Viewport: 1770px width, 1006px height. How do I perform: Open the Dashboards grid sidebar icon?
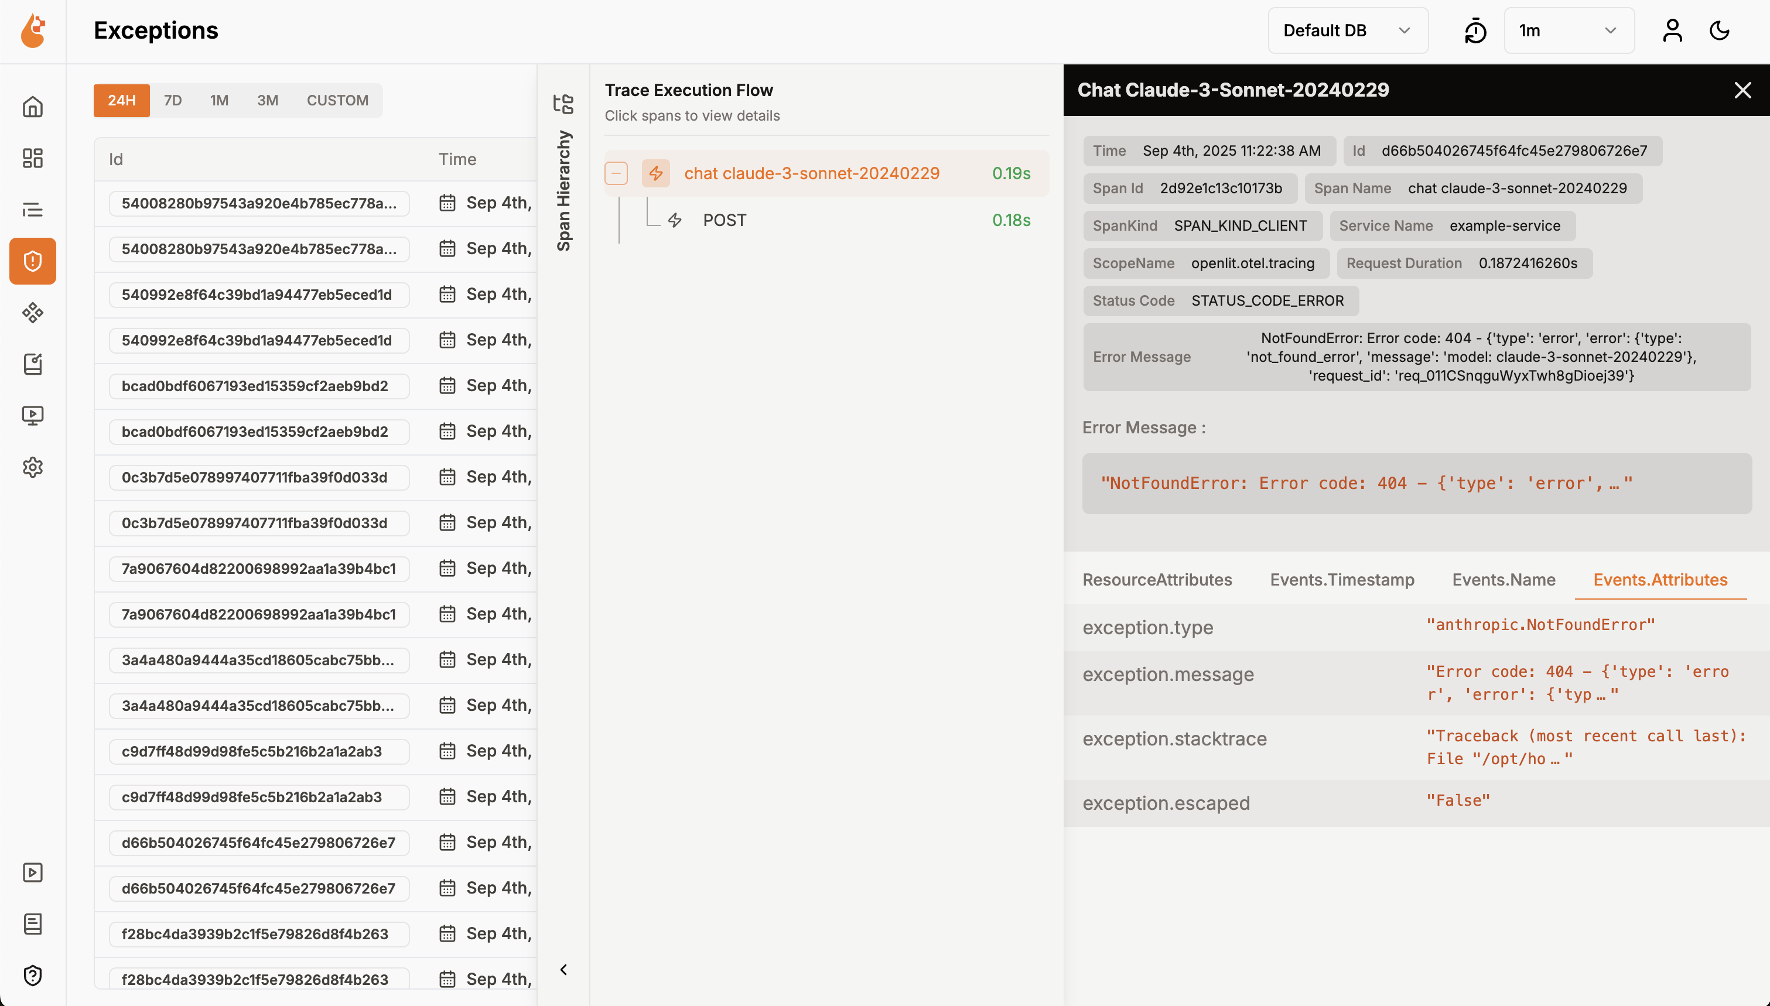[32, 158]
